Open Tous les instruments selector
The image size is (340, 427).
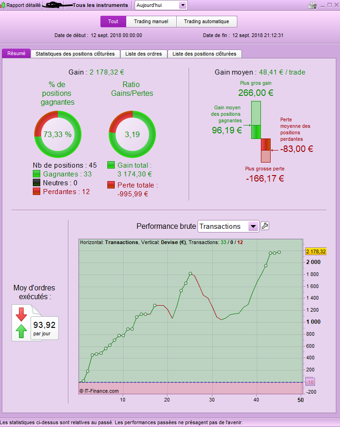(100, 5)
